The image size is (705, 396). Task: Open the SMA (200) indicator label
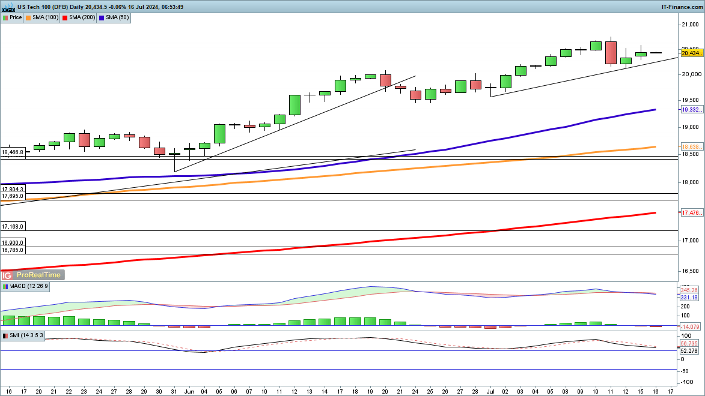point(82,17)
